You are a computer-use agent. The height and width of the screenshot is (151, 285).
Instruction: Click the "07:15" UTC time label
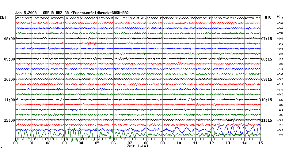coord(267,39)
